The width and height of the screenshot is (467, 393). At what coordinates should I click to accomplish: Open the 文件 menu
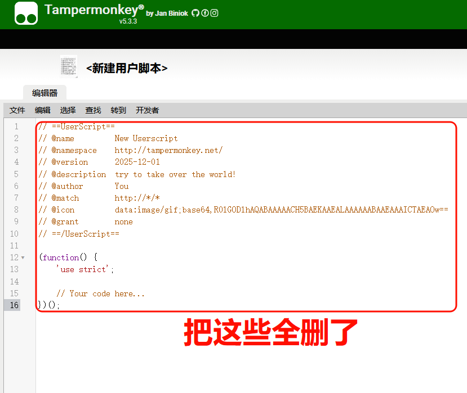(x=17, y=110)
